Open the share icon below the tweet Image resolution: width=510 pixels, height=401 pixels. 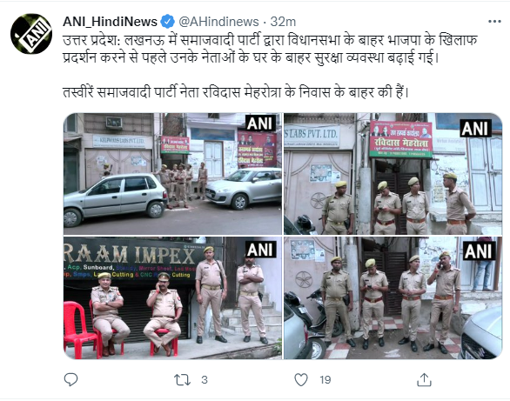424,379
